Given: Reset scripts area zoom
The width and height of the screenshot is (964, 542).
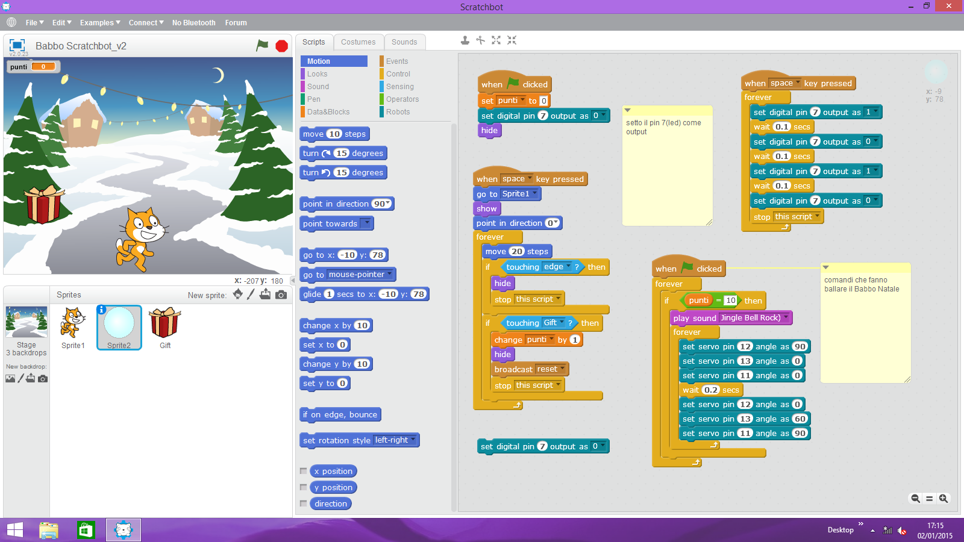Looking at the screenshot, I should (930, 499).
